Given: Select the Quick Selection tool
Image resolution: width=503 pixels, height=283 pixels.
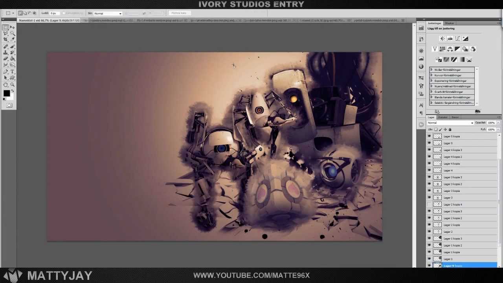Looking at the screenshot, I should coord(13,33).
